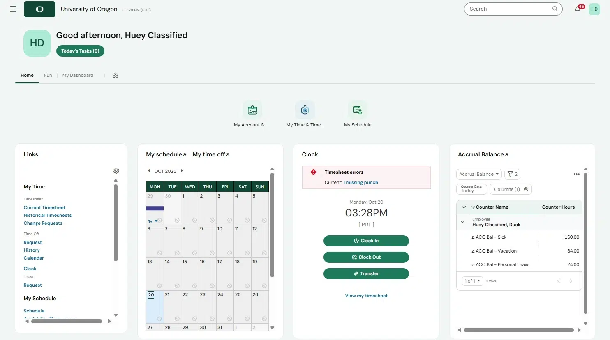Click in the Search field

click(x=509, y=9)
